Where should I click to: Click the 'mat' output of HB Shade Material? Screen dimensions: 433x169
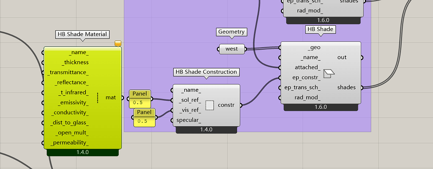[x=111, y=98]
